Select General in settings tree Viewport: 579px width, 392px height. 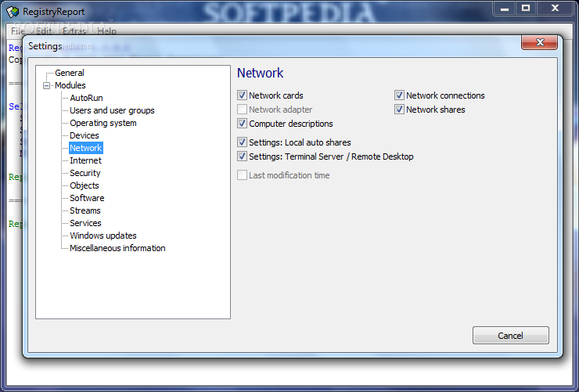coord(70,73)
